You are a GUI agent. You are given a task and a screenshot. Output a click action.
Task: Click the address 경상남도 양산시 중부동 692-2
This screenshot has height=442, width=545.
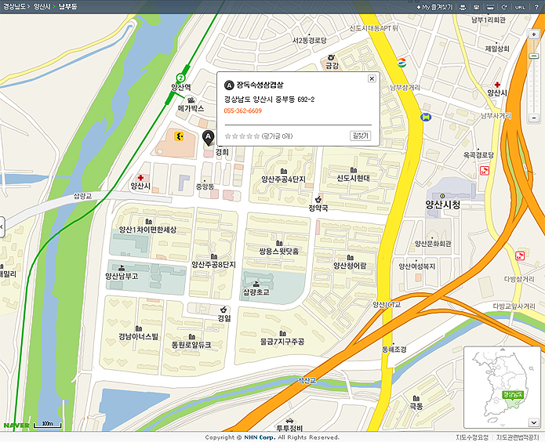click(270, 100)
